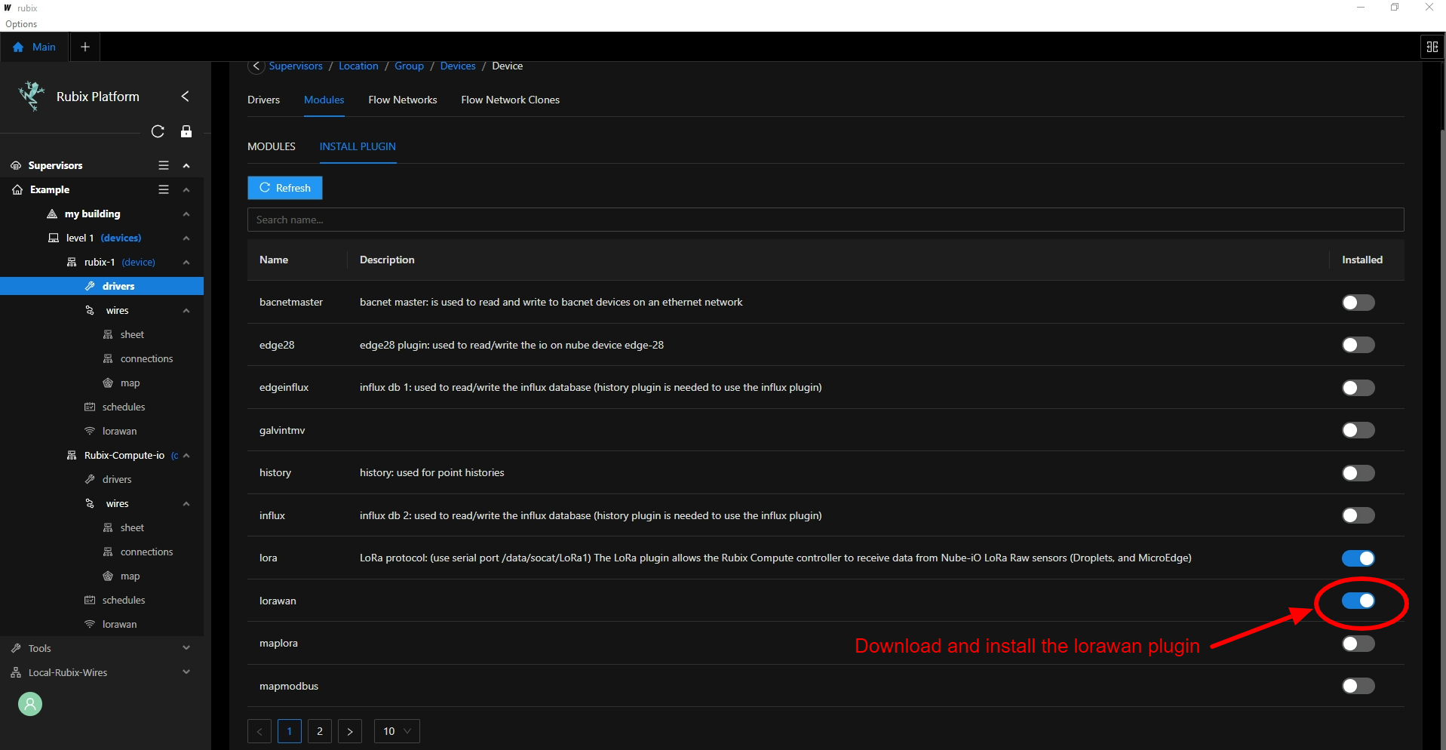Open the Supervisors list menu icon
This screenshot has height=750, width=1446.
[x=164, y=165]
